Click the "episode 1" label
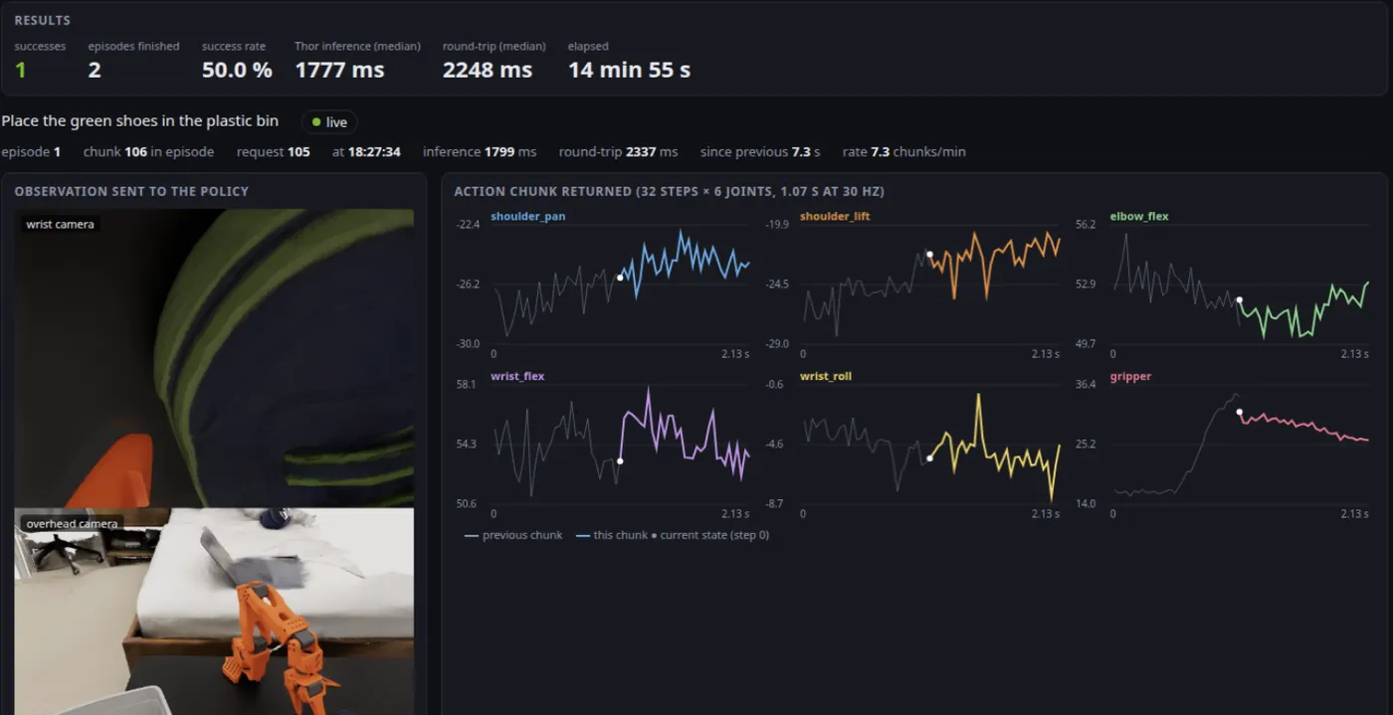 tap(31, 152)
